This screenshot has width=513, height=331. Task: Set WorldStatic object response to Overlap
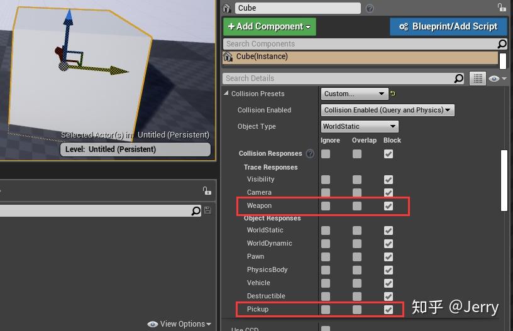point(357,231)
